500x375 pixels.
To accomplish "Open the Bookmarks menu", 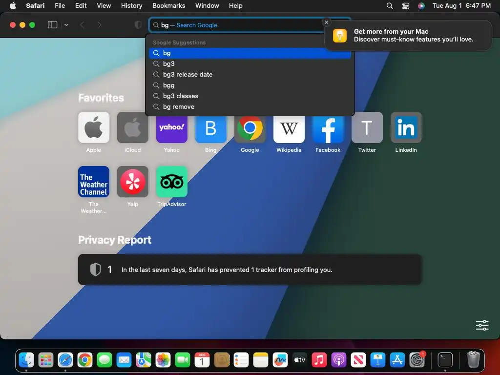I will point(168,6).
